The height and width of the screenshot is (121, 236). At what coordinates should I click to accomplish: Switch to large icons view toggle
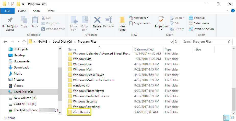[232, 118]
